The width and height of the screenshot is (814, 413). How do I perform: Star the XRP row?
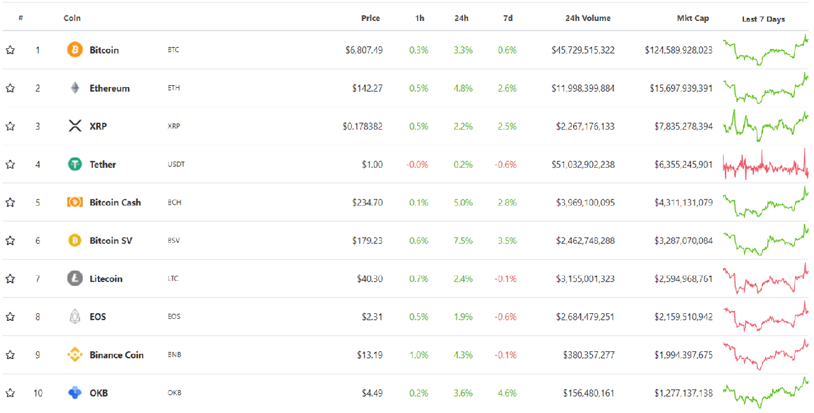[10, 126]
